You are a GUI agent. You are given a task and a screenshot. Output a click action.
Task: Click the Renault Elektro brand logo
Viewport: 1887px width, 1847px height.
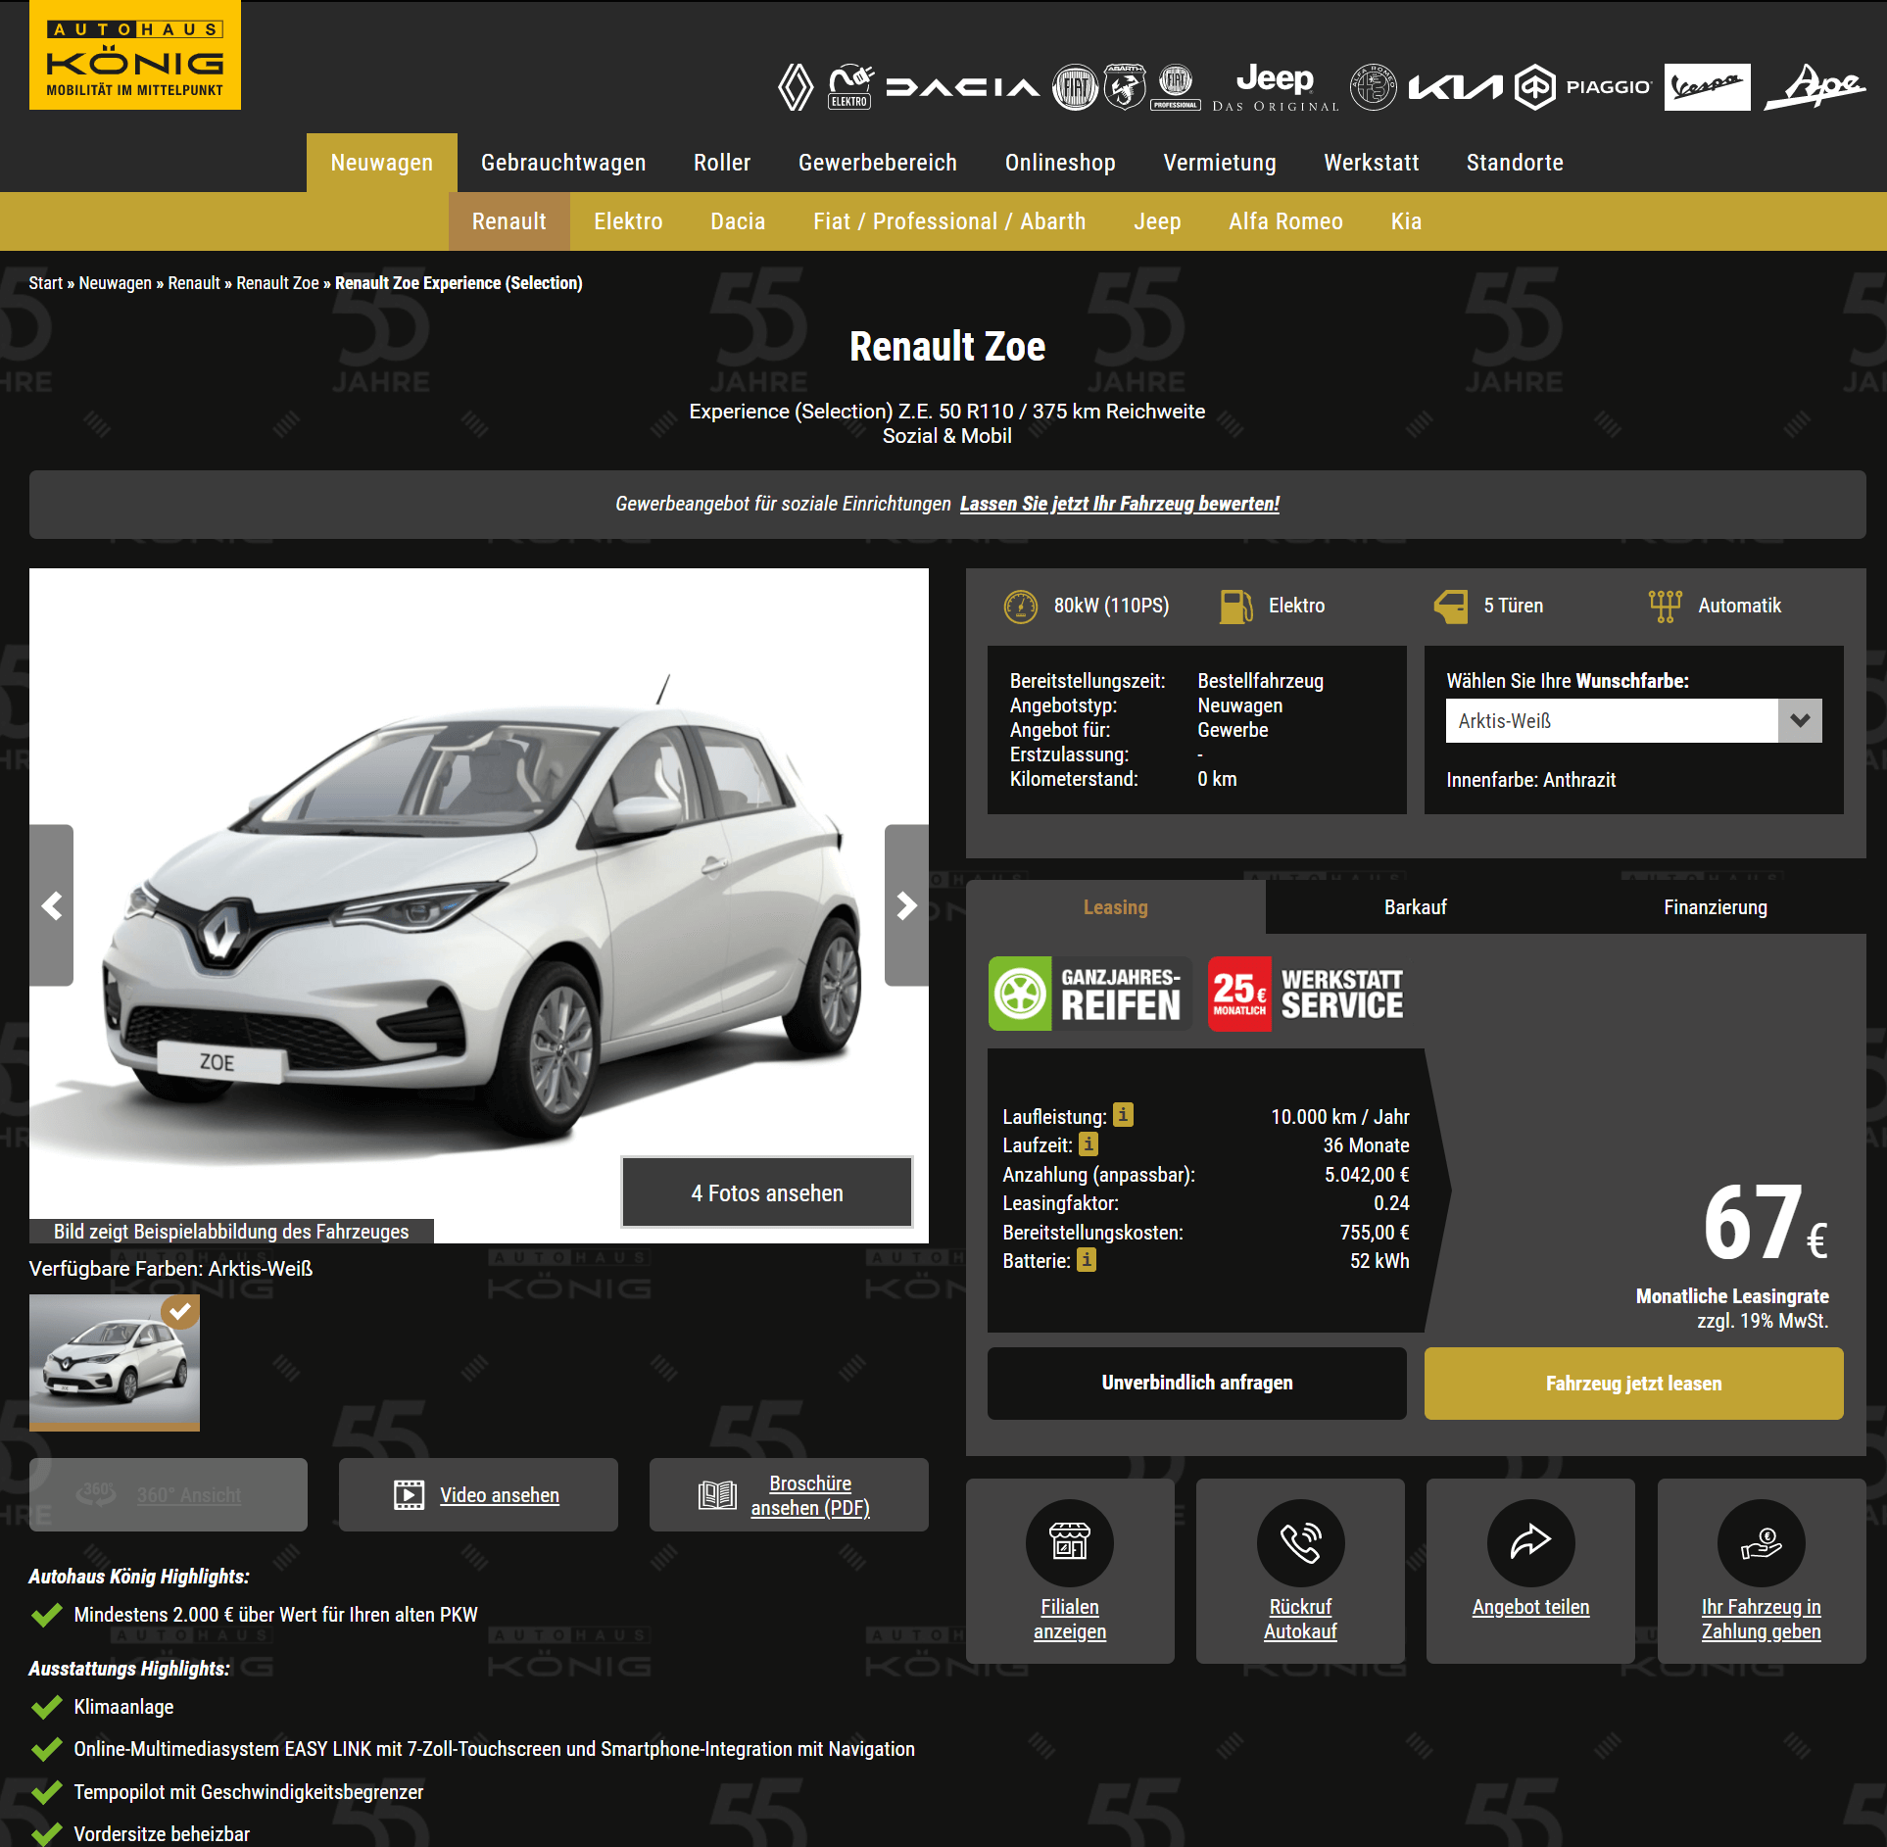[x=850, y=87]
